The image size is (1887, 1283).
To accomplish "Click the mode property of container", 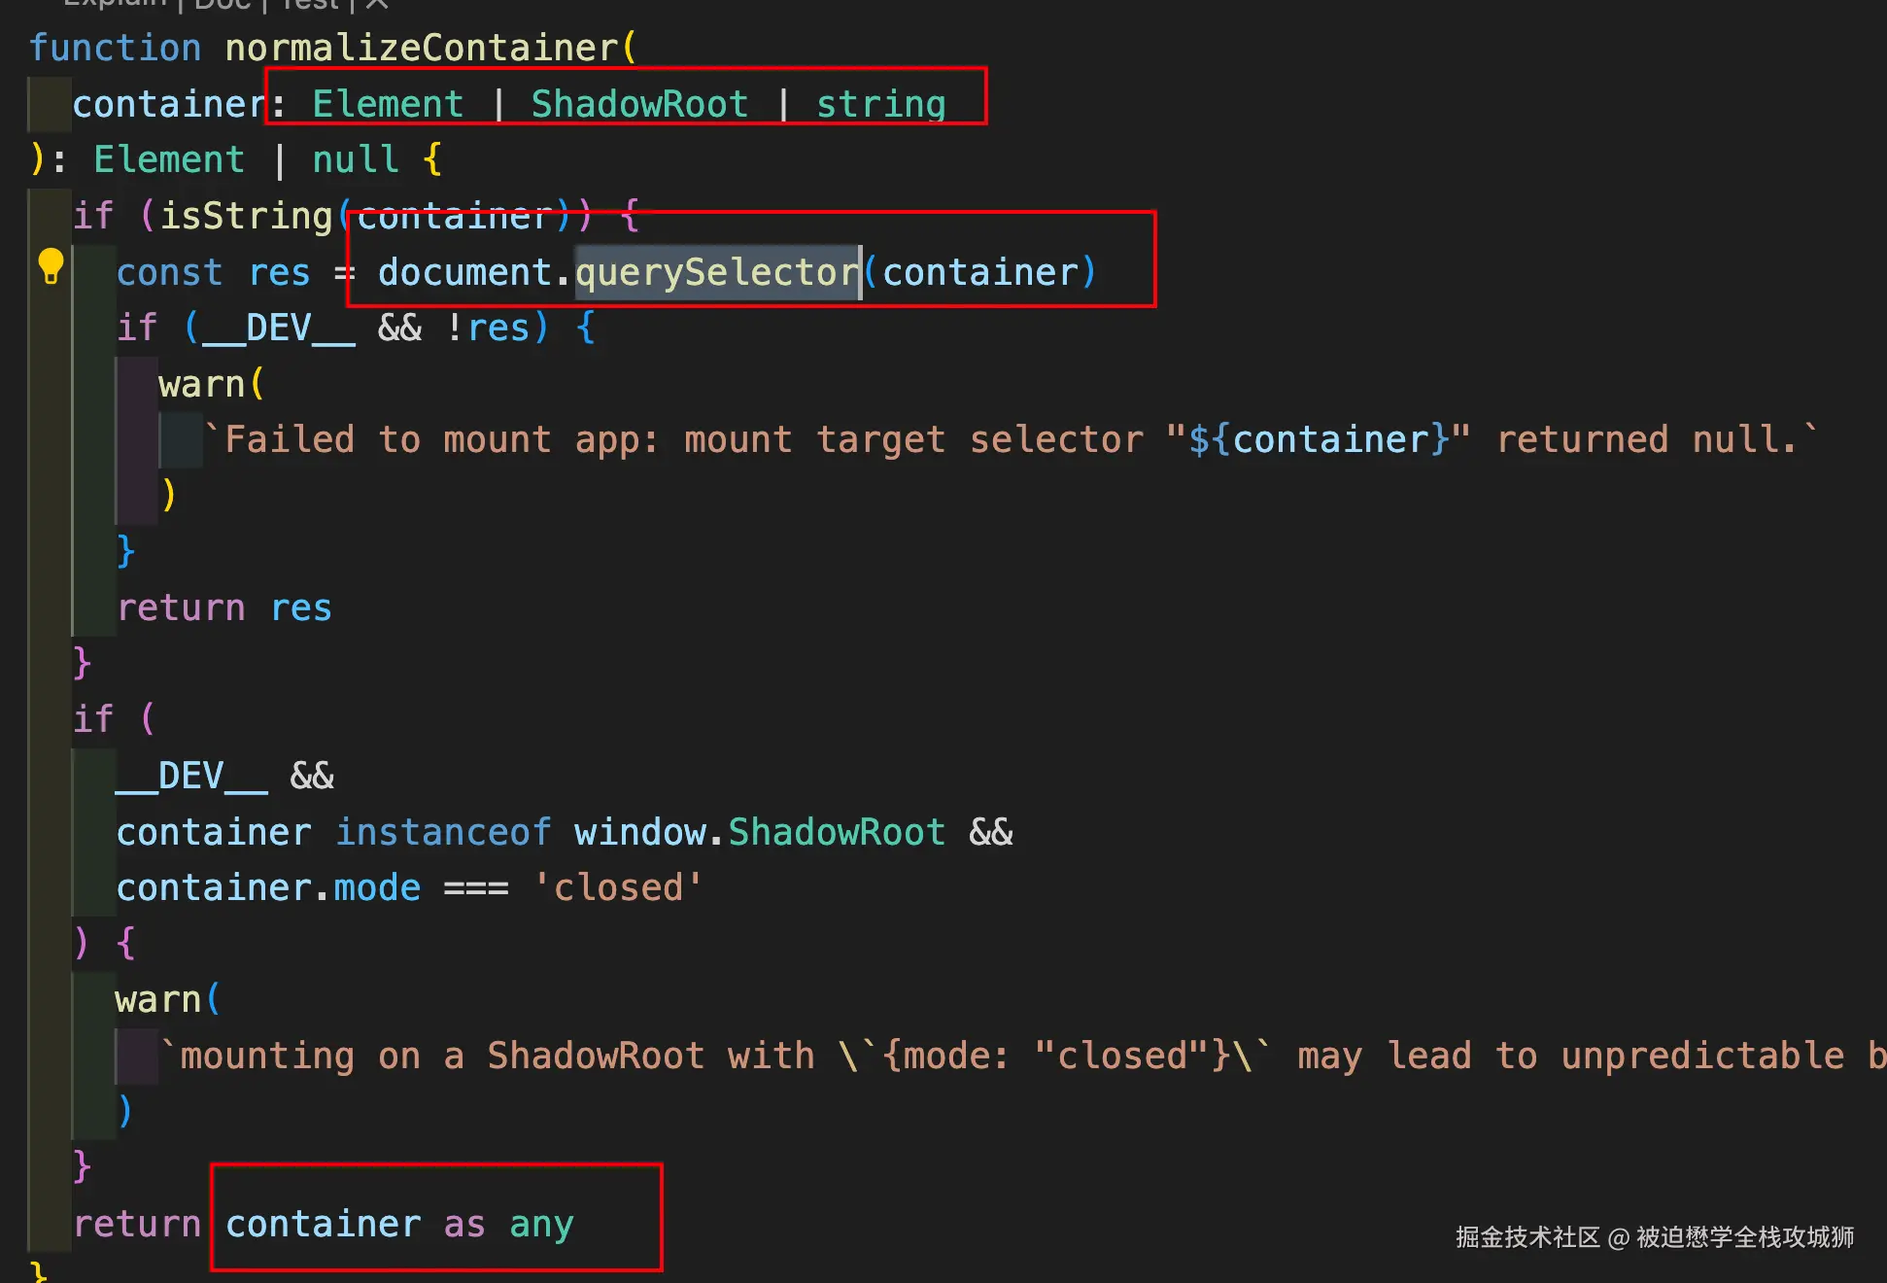I will [x=377, y=887].
